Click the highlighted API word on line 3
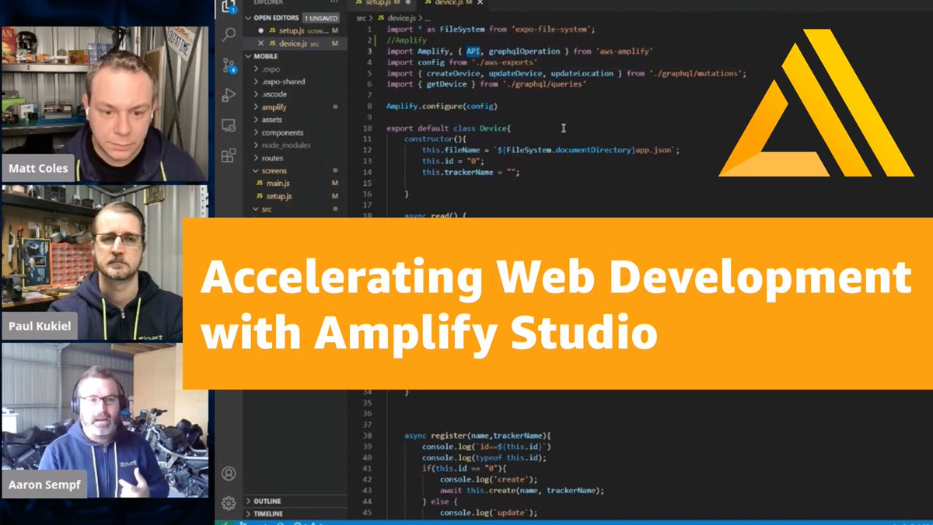Image resolution: width=933 pixels, height=525 pixels. (x=473, y=51)
